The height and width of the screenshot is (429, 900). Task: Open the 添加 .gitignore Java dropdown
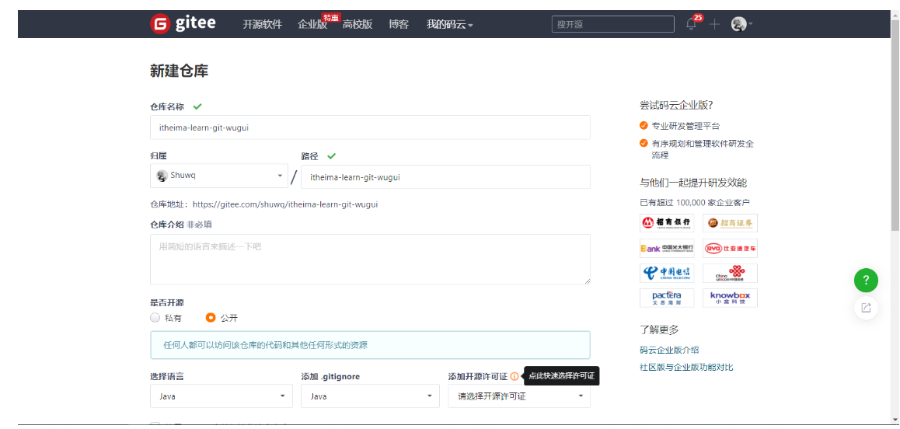369,396
